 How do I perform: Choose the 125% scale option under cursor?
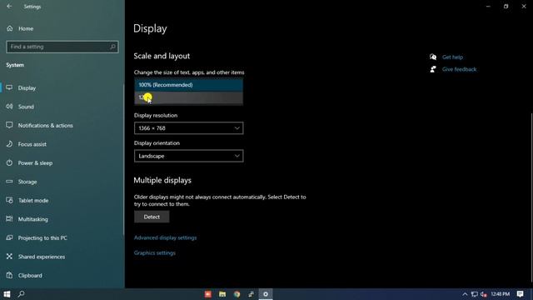pyautogui.click(x=189, y=98)
